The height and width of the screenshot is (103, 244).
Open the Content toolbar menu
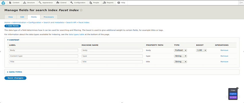(x=14, y=3)
